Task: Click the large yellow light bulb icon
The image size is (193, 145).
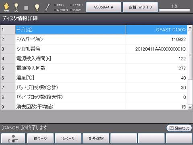Action: point(37,8)
